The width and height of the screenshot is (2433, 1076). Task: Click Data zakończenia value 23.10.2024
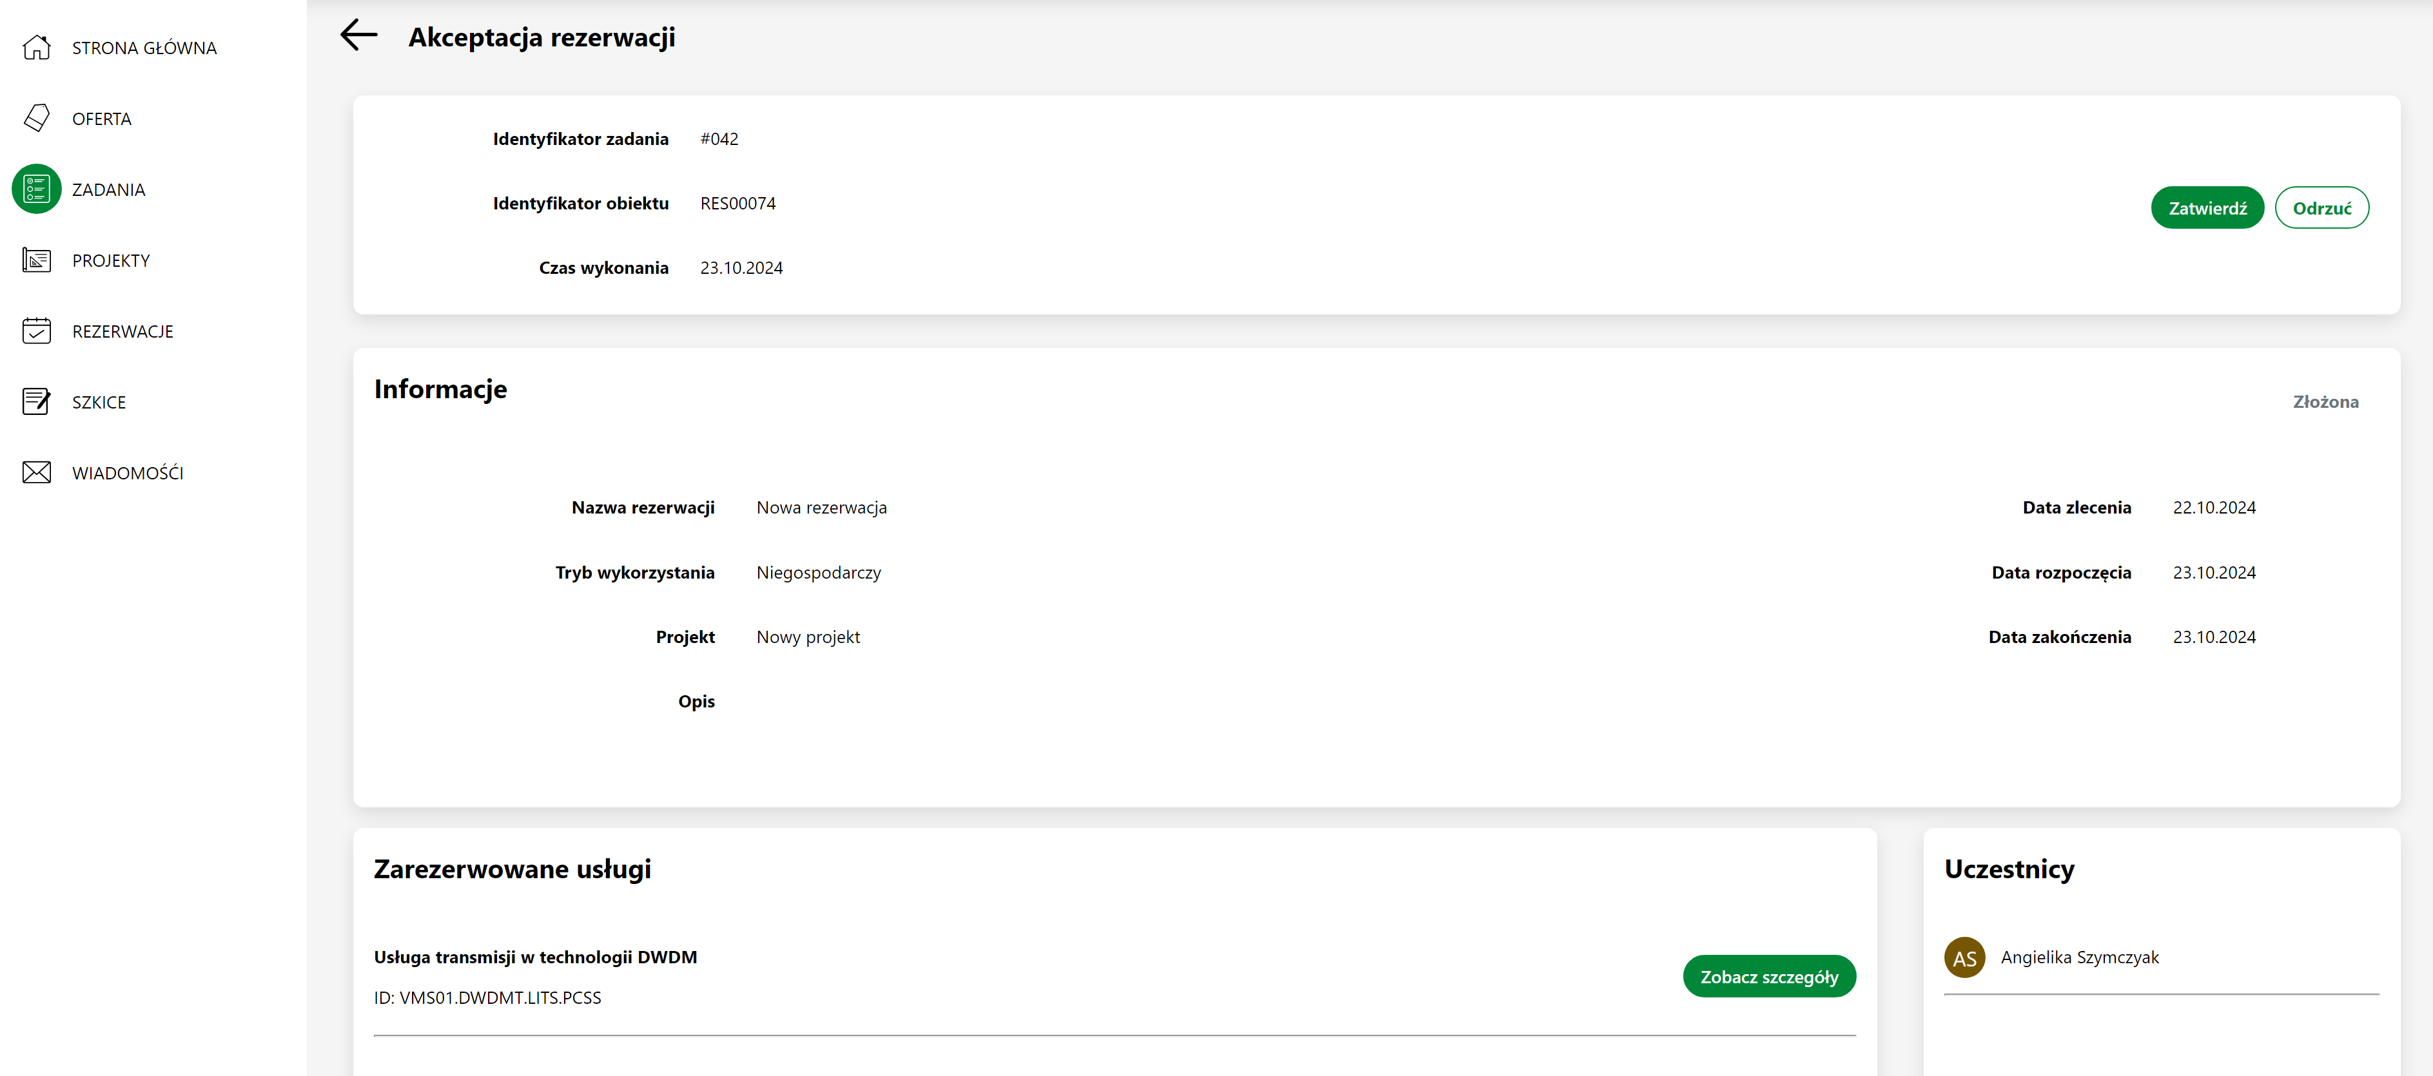coord(2214,637)
